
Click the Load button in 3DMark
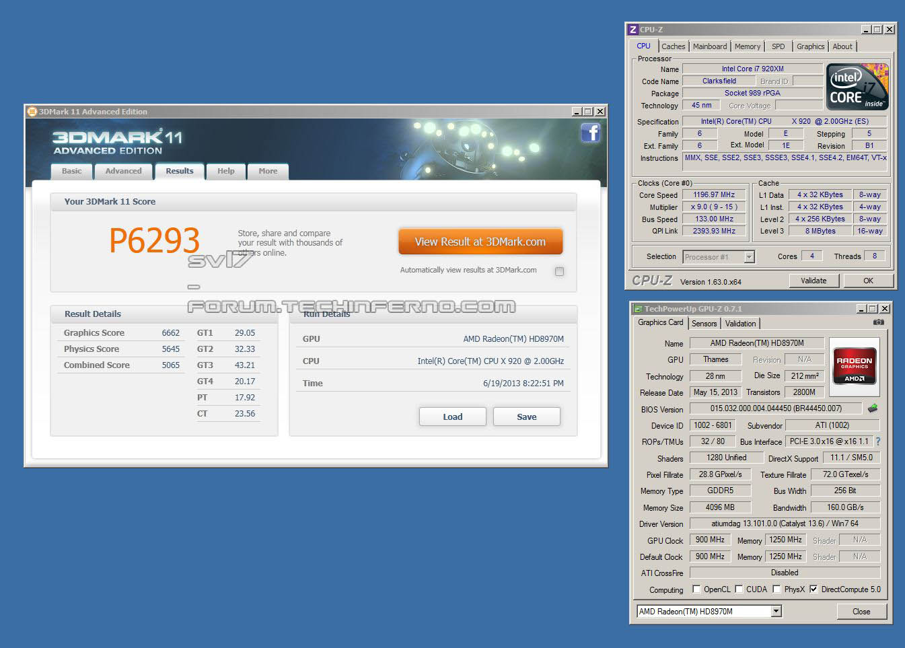tap(453, 417)
